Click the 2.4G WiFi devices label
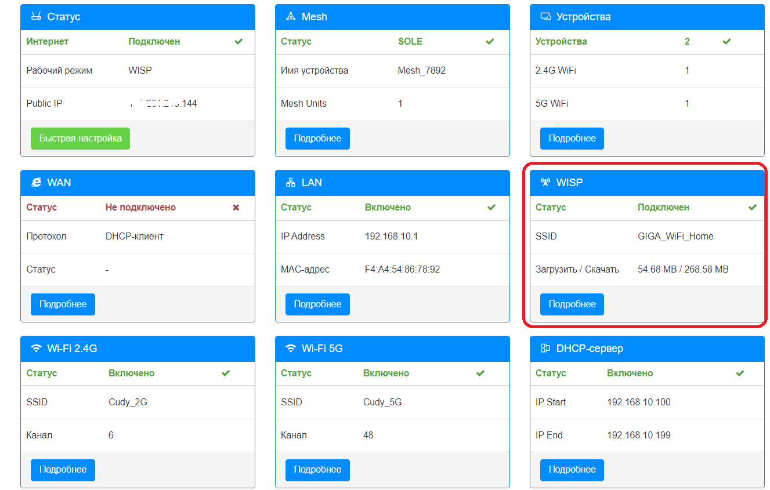This screenshot has width=770, height=490. [x=556, y=71]
